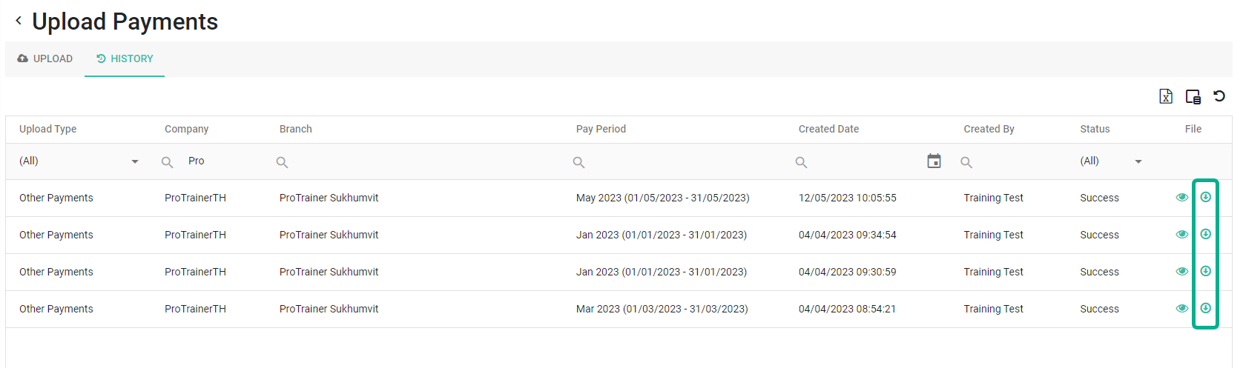Download file for Mar 2023 upload

[1206, 308]
